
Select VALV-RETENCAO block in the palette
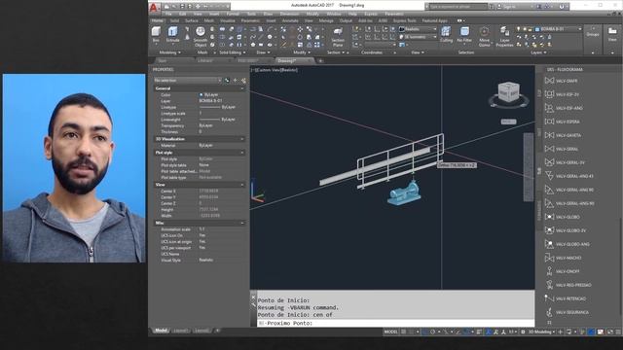(x=566, y=298)
